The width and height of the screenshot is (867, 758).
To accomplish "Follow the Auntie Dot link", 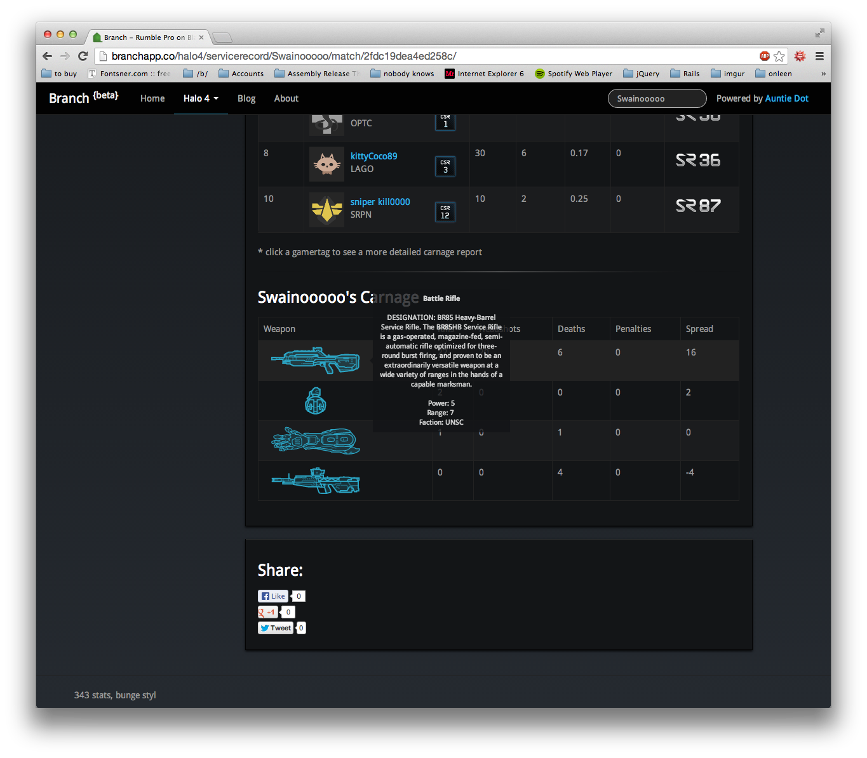I will [786, 98].
